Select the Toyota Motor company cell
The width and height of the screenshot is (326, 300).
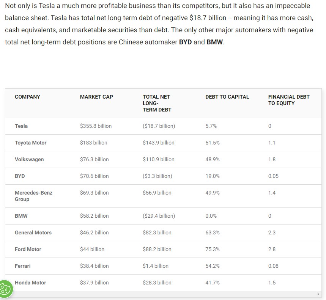[x=30, y=143]
